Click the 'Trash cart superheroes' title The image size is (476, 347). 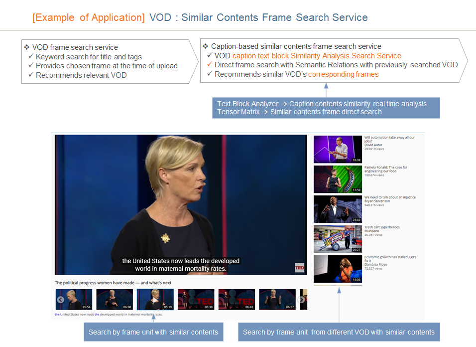[382, 227]
